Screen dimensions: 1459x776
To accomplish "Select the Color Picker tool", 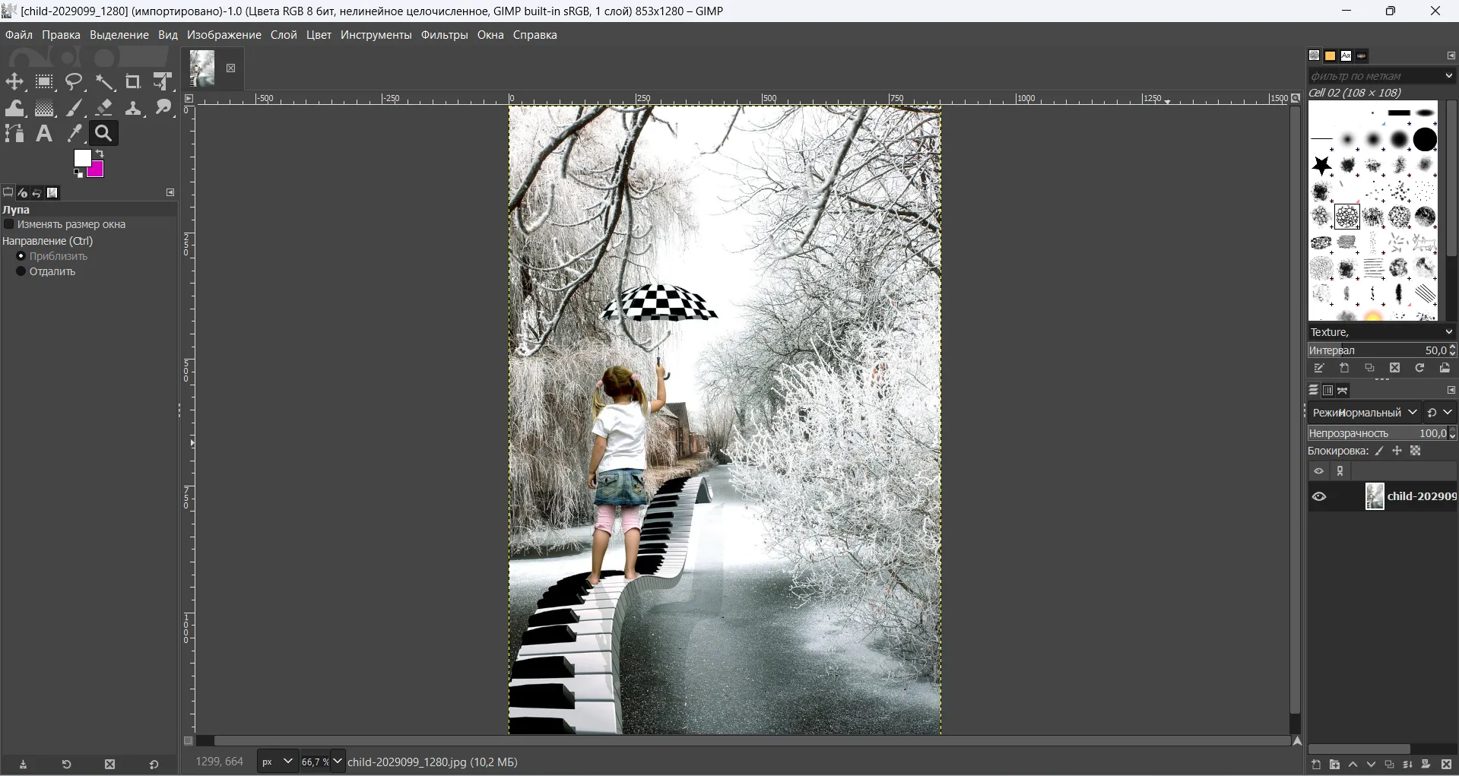I will pyautogui.click(x=75, y=135).
